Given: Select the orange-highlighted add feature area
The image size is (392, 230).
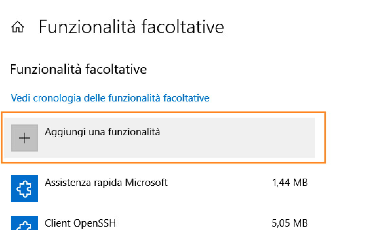Looking at the screenshot, I should [x=163, y=137].
